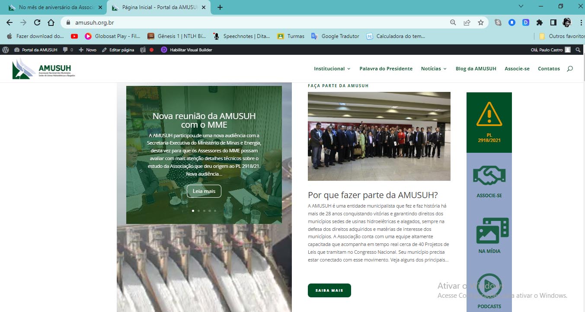Image resolution: width=585 pixels, height=312 pixels.
Task: Open the WordPress logo menu
Action: point(6,50)
